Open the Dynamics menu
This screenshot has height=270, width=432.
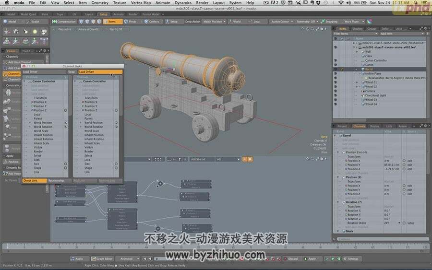pyautogui.click(x=183, y=3)
